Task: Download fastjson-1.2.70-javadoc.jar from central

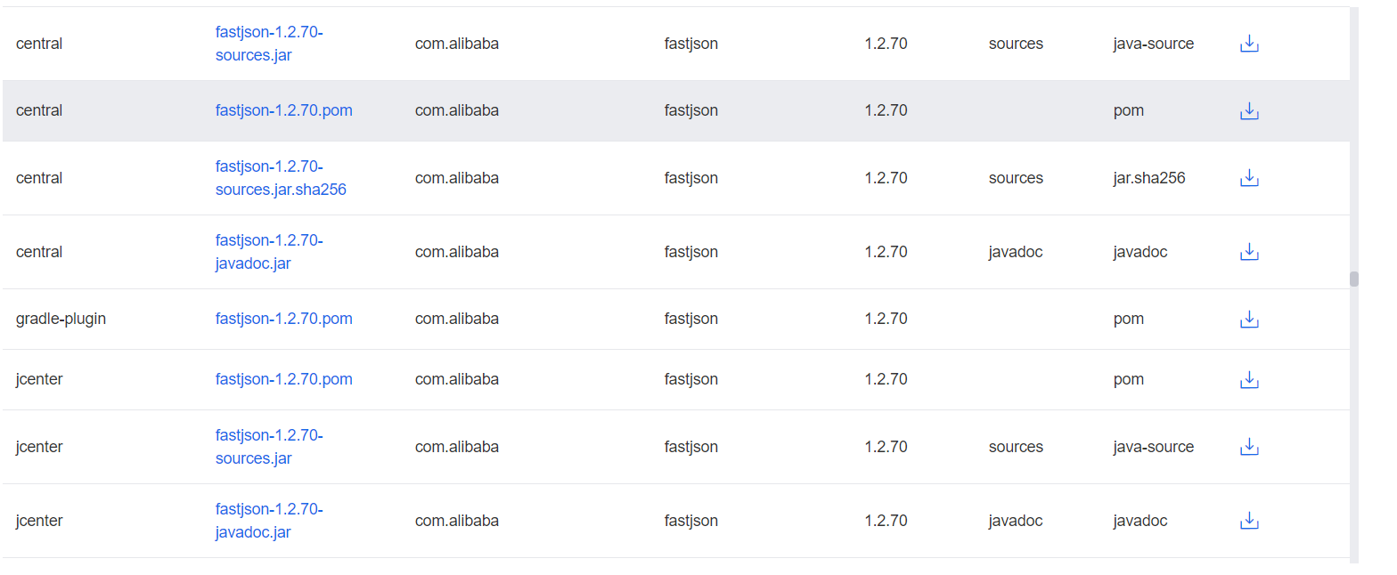Action: click(1248, 252)
